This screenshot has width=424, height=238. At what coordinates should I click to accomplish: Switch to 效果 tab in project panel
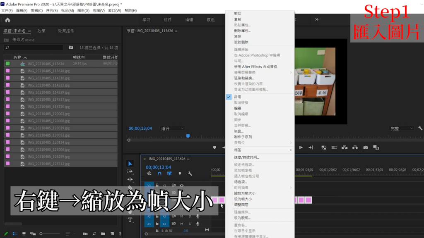click(41, 31)
